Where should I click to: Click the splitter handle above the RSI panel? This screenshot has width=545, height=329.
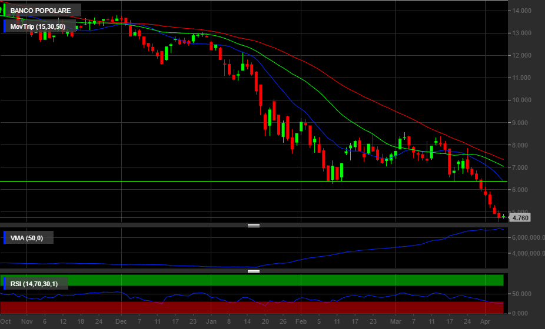(253, 271)
